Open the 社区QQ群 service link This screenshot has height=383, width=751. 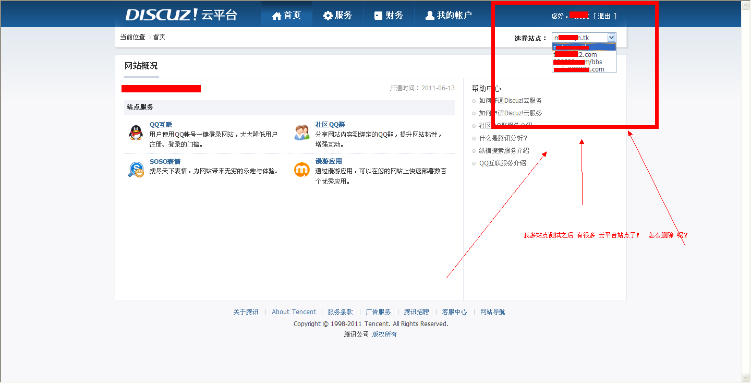pos(330,125)
